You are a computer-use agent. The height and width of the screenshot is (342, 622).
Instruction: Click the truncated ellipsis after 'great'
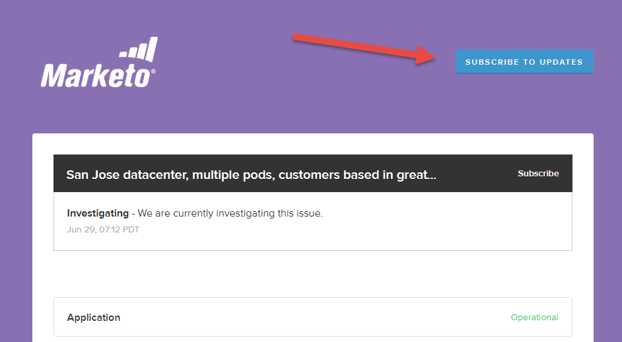(x=432, y=175)
